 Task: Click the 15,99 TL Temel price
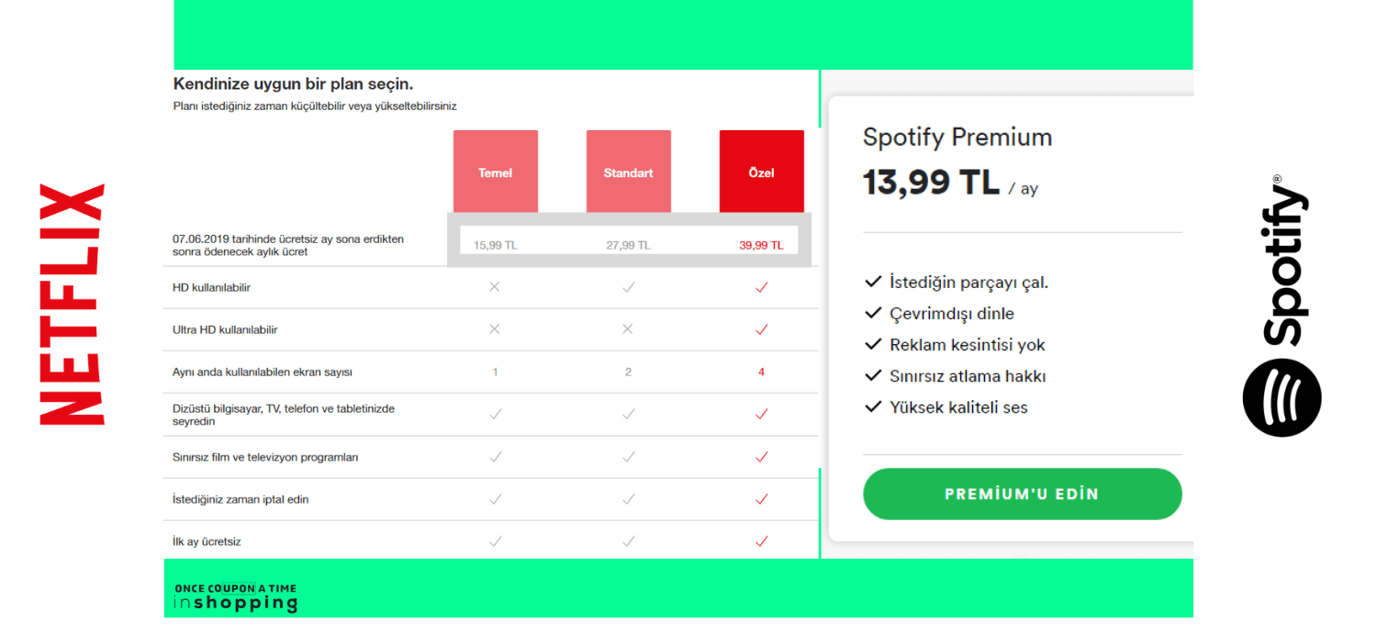click(496, 245)
